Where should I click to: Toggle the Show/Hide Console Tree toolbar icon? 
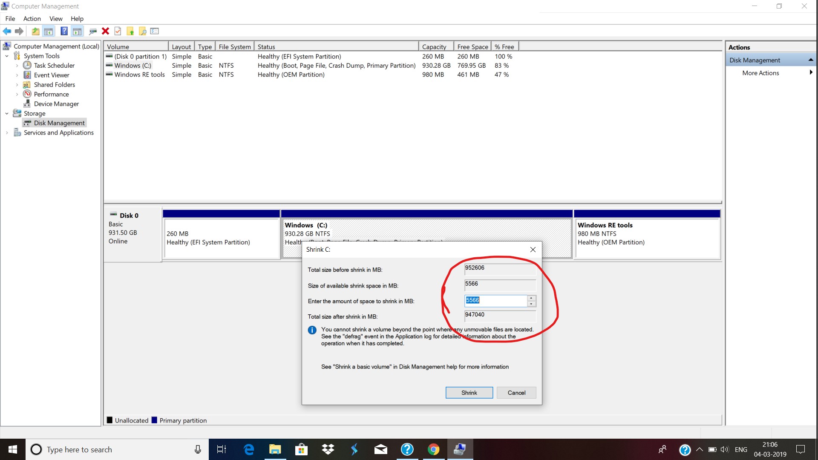tap(49, 31)
